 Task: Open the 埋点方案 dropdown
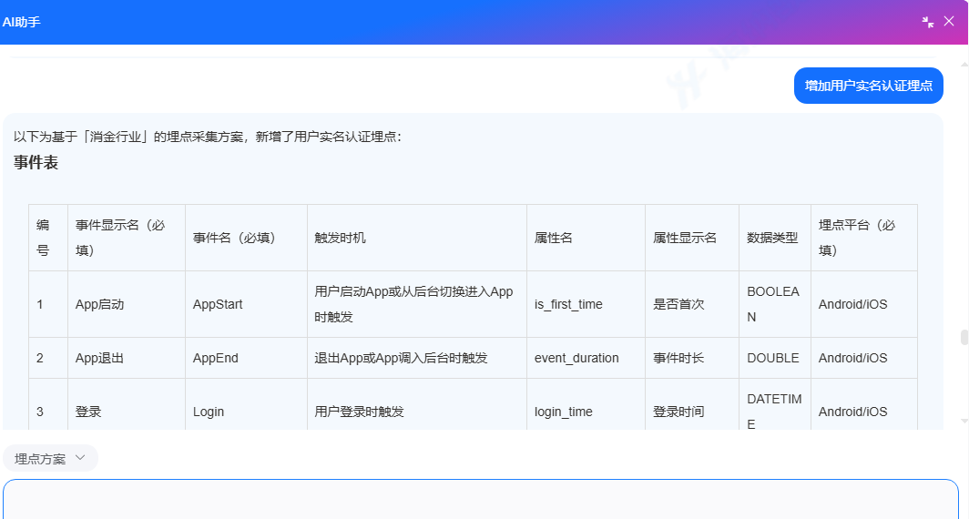coord(50,459)
